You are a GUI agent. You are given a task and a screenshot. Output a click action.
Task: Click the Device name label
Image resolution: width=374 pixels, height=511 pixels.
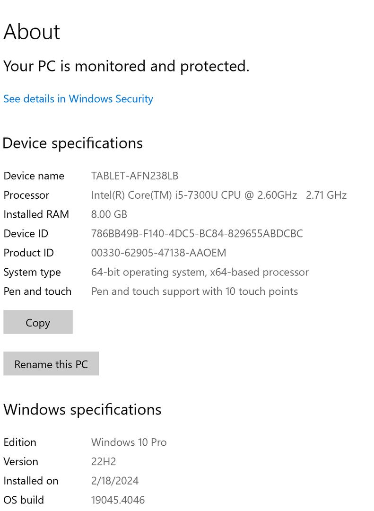tap(34, 176)
